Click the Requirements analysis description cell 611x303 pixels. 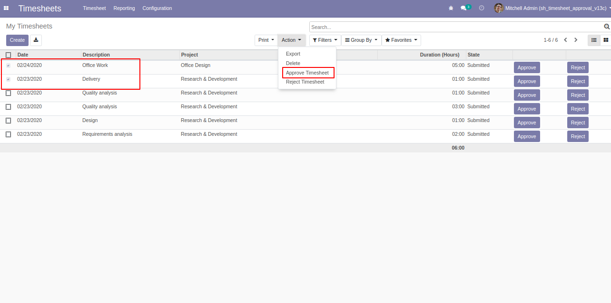[x=107, y=134]
